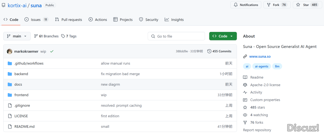Click the link chain icon beside www.suna.so
The width and height of the screenshot is (324, 135).
pyautogui.click(x=245, y=56)
